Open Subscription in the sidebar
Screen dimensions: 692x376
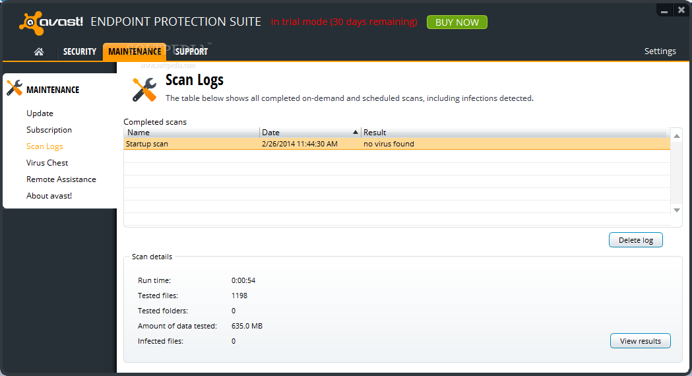(x=49, y=130)
